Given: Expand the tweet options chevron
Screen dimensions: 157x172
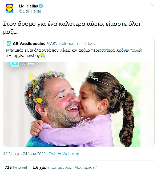Looking at the screenshot, I should 153,5.
